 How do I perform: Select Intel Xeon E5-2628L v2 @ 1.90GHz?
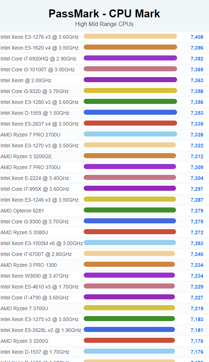41,330
